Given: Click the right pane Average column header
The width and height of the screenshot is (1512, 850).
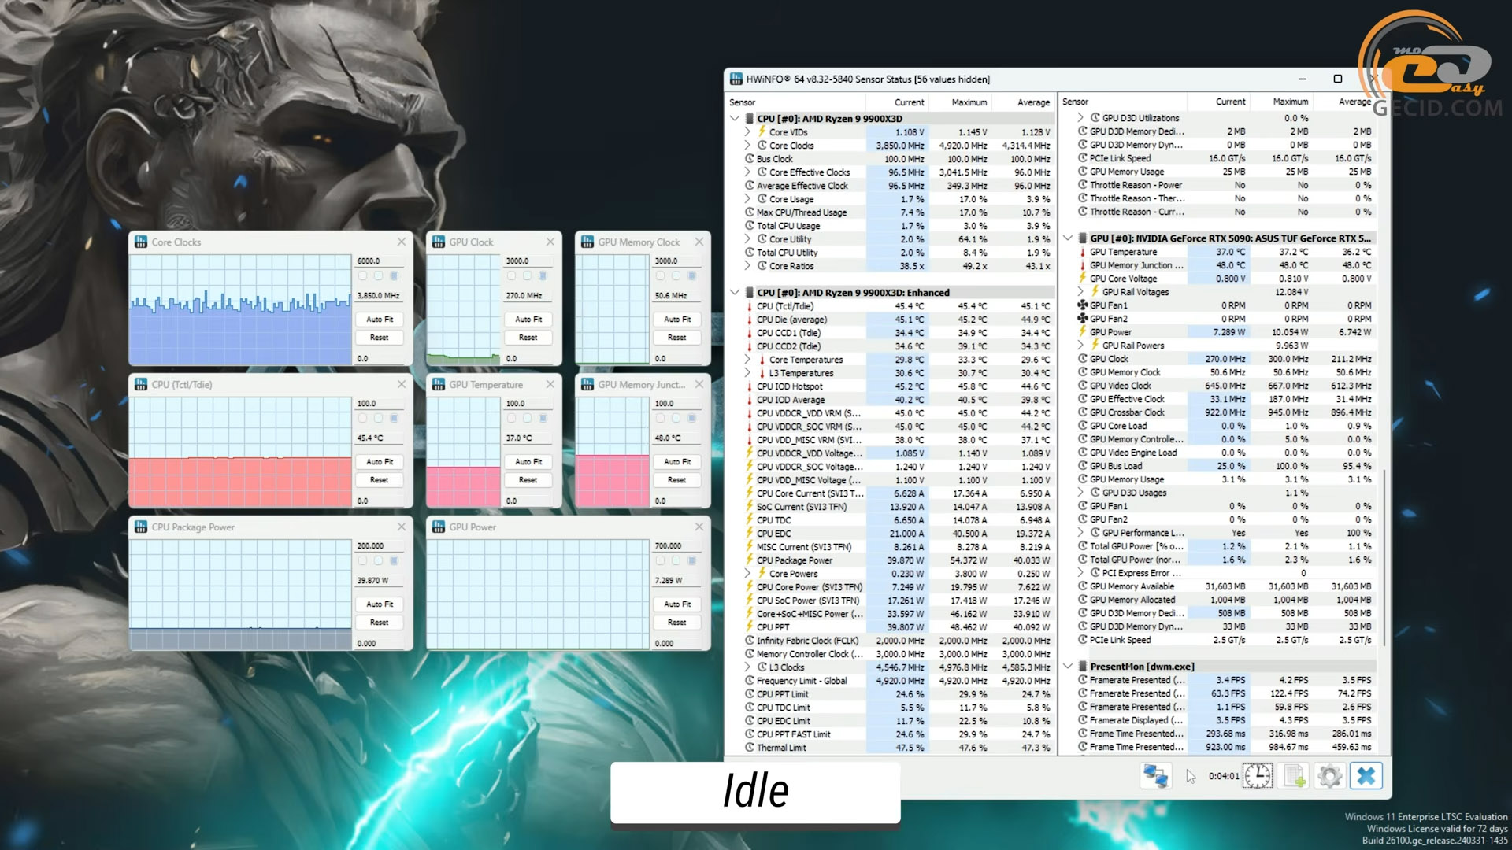Looking at the screenshot, I should [x=1354, y=102].
